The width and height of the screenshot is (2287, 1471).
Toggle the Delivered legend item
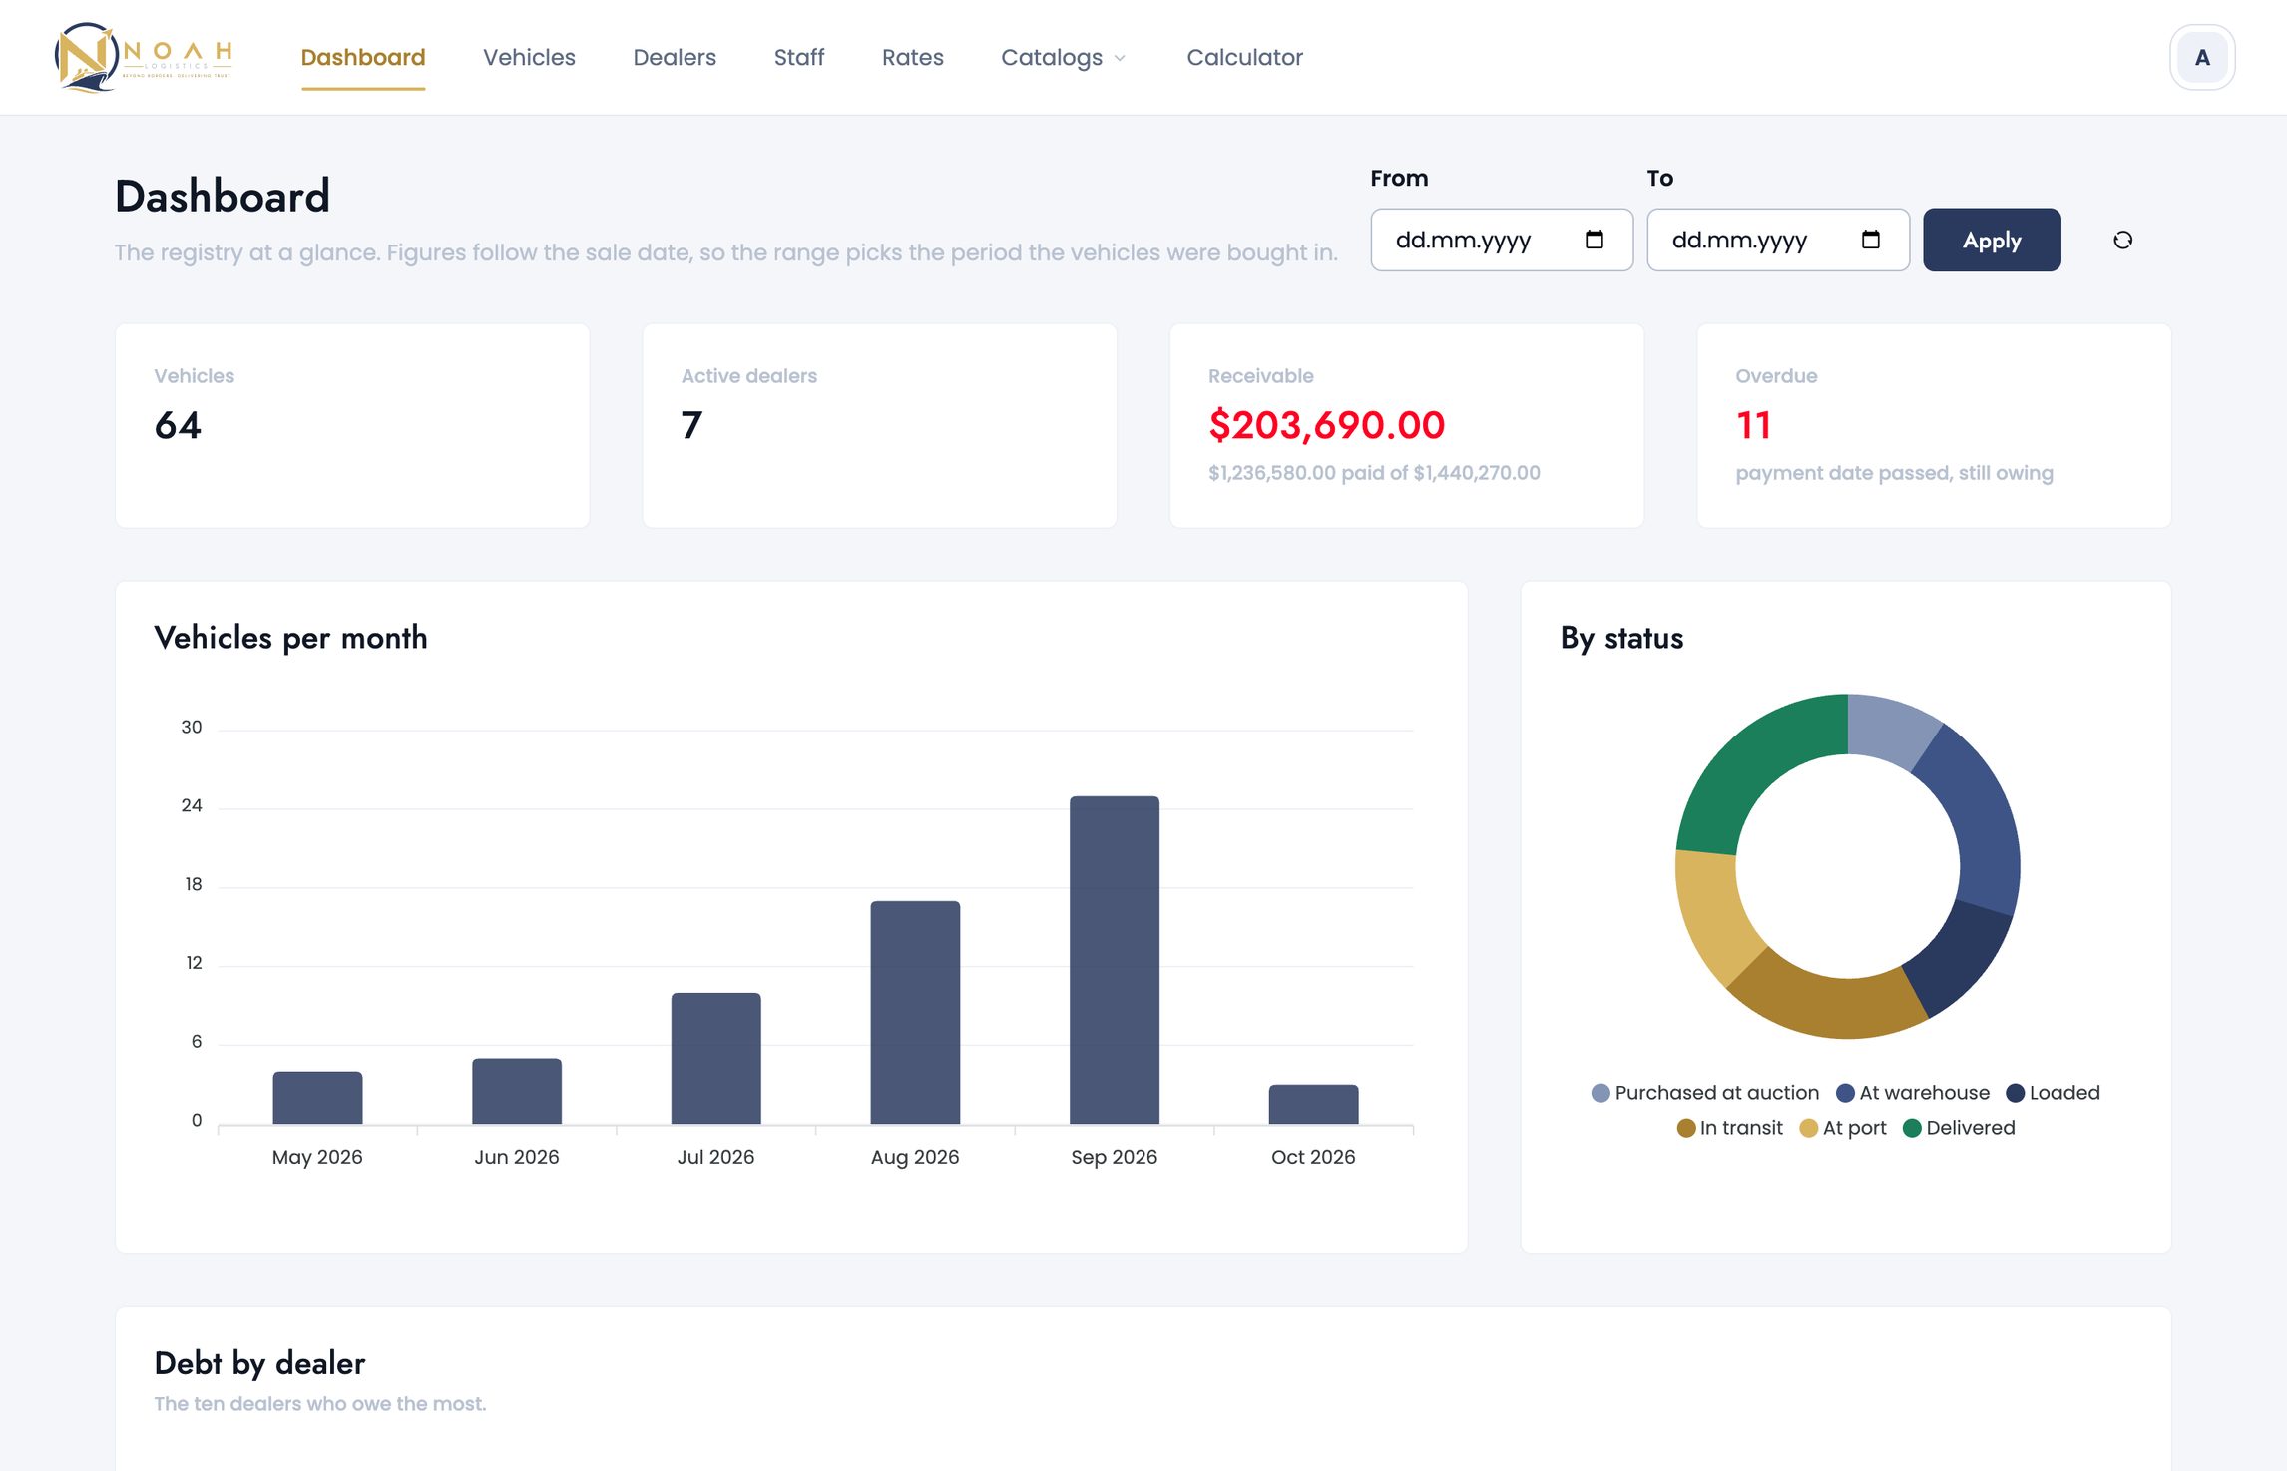coord(1959,1128)
